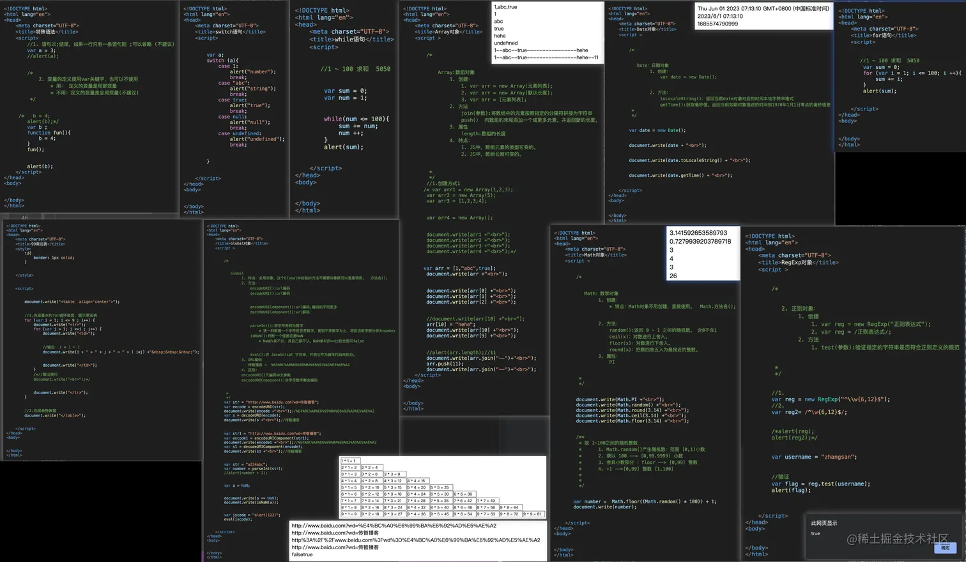Click the 'fun();' call line
The width and height of the screenshot is (966, 562).
pyautogui.click(x=36, y=149)
